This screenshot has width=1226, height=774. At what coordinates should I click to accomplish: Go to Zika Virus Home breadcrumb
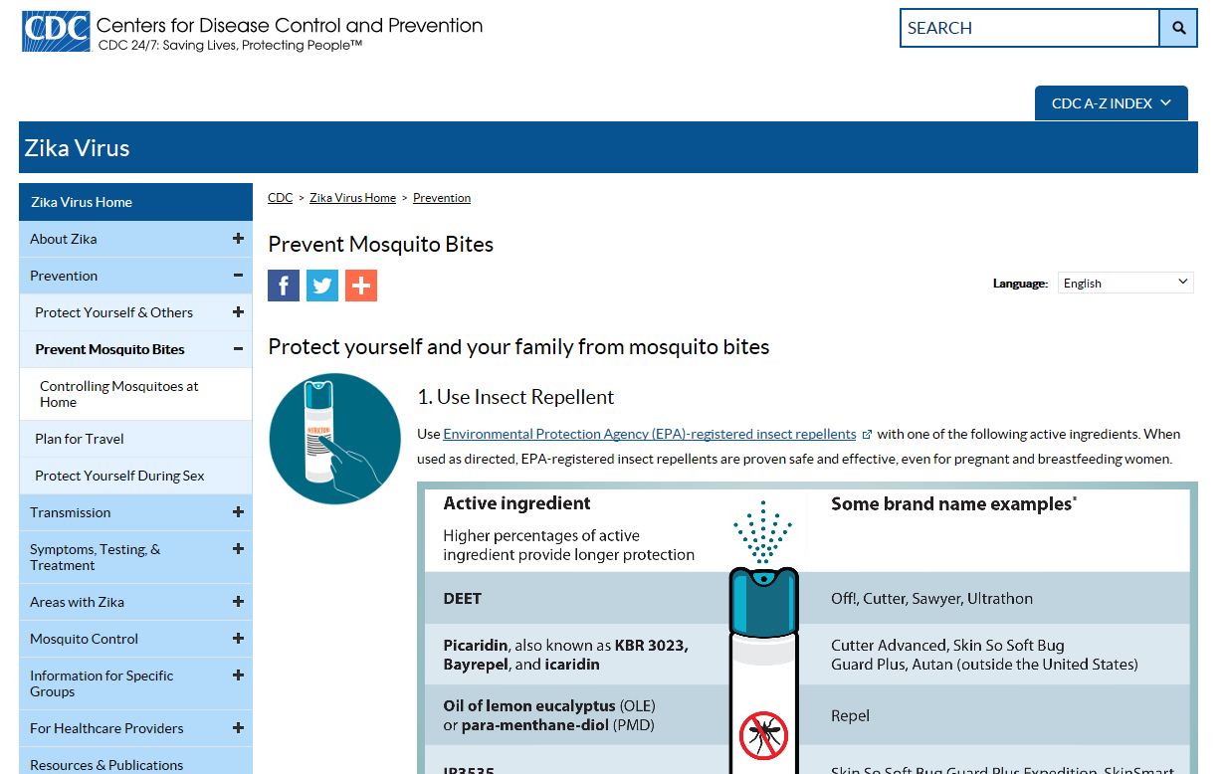tap(352, 198)
